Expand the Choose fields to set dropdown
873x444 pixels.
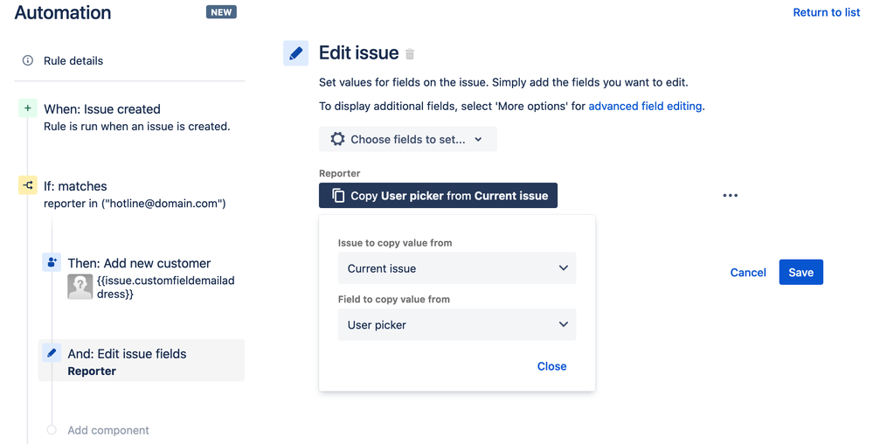407,139
